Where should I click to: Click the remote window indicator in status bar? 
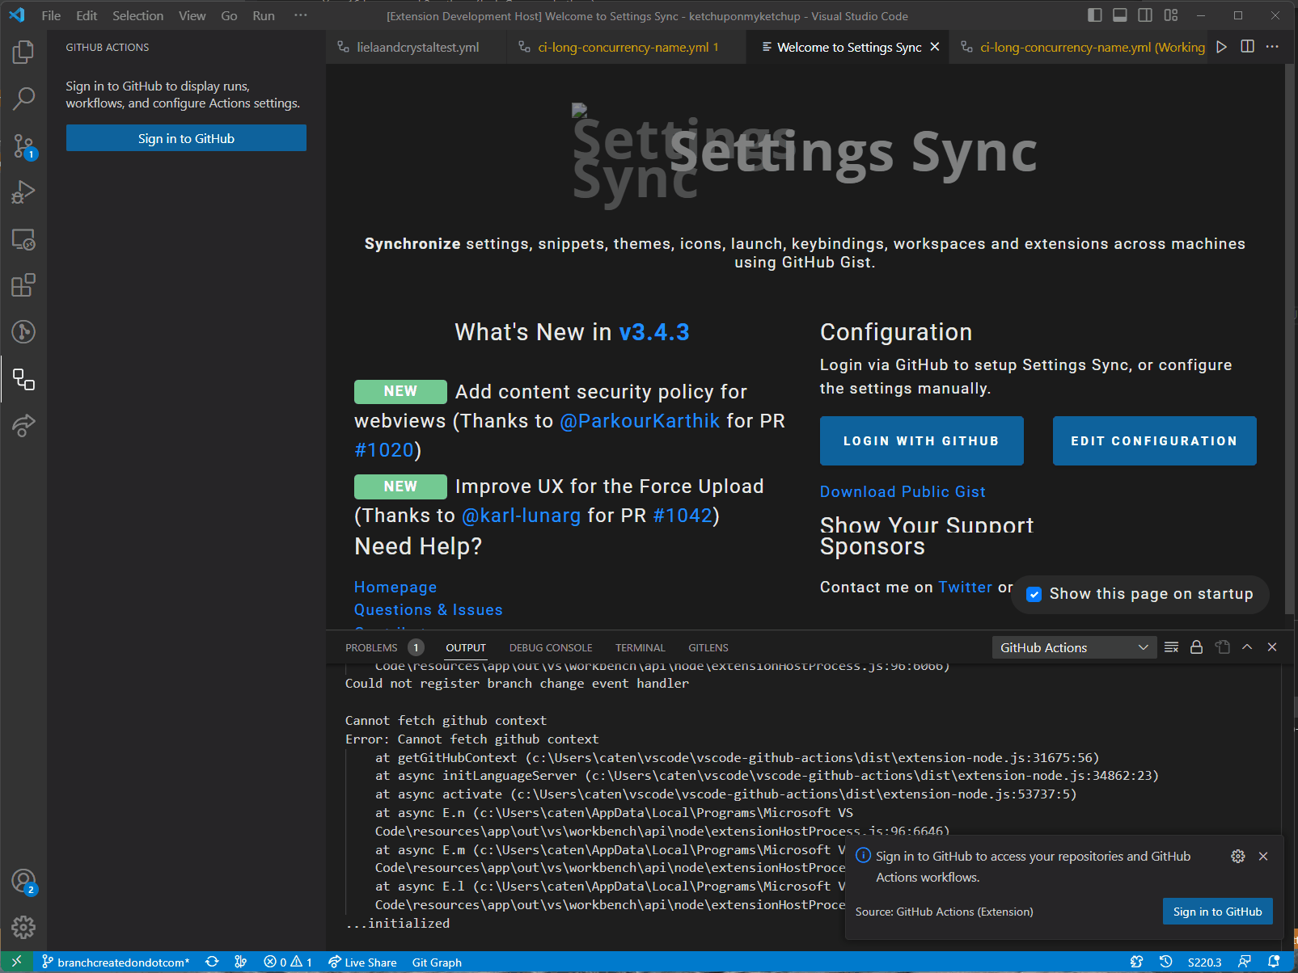point(16,962)
